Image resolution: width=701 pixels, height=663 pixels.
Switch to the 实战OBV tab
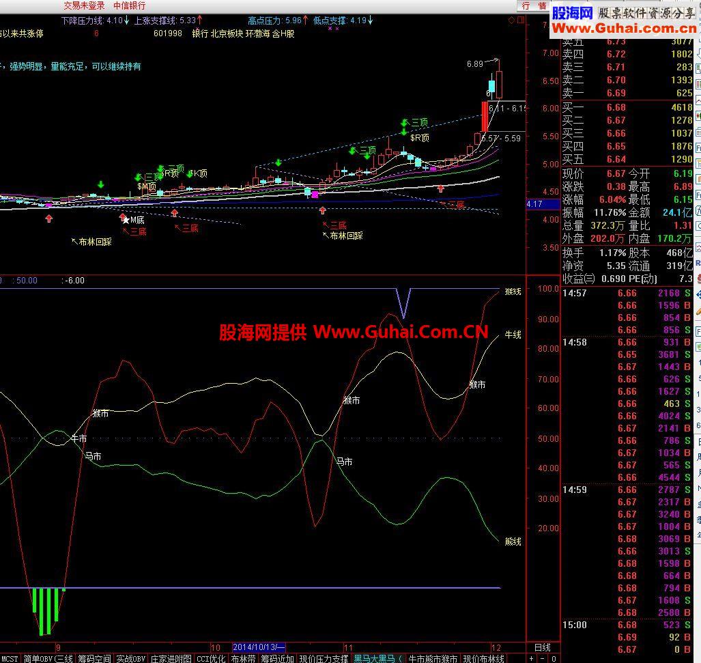[x=130, y=658]
